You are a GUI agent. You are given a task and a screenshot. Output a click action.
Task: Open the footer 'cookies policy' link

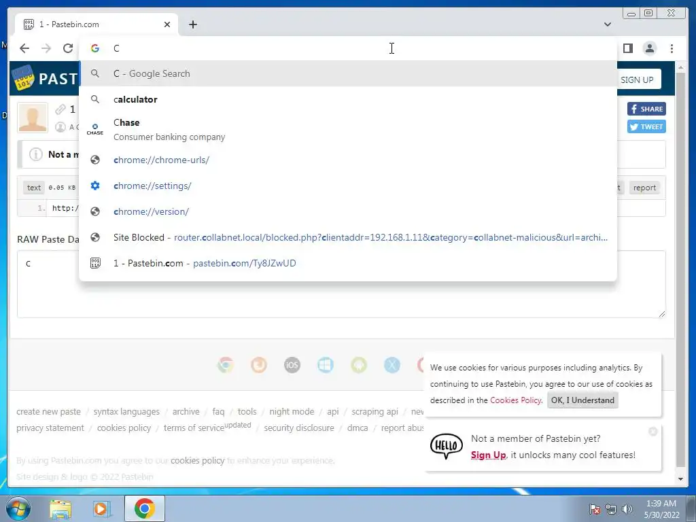pyautogui.click(x=124, y=428)
